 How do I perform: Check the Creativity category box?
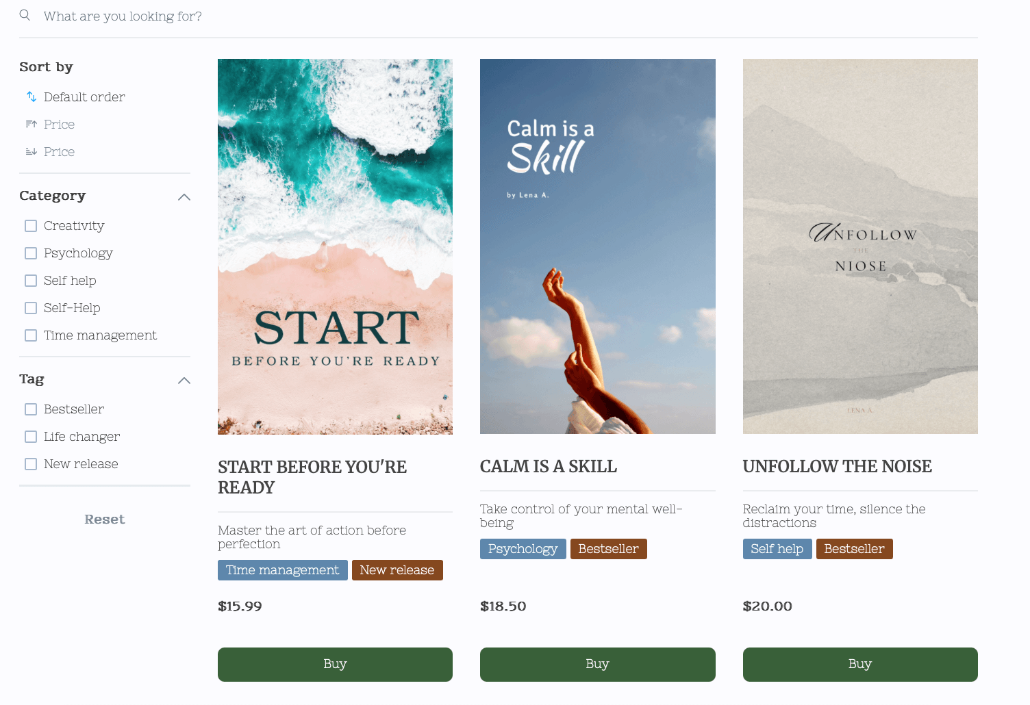31,226
